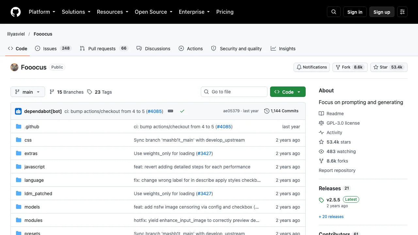Open the javascript folder
The image size is (418, 235).
click(35, 167)
